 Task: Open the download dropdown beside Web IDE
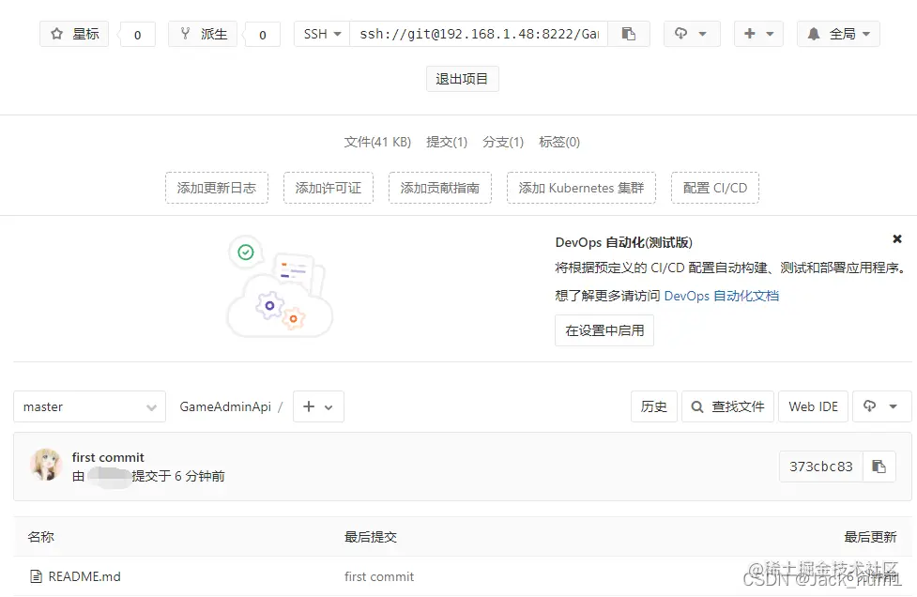(x=880, y=406)
